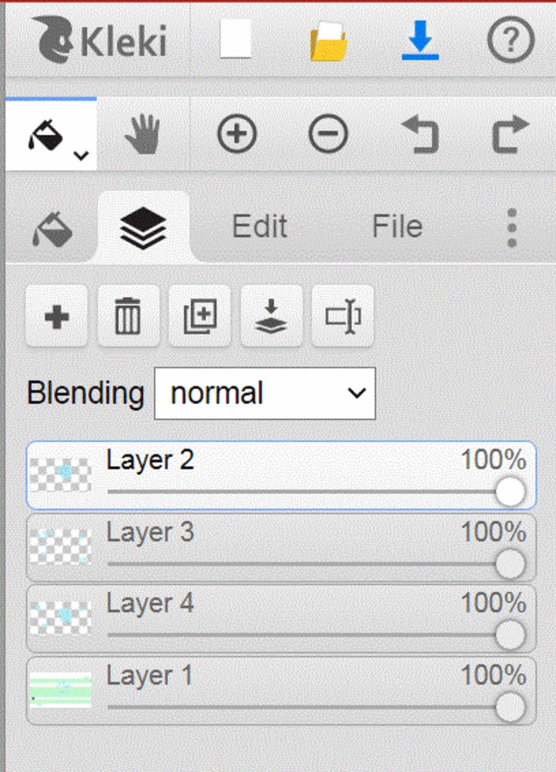
Task: Open the import image folder icon
Action: [328, 41]
